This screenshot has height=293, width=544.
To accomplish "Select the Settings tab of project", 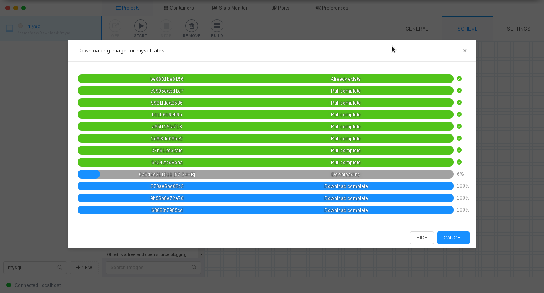I will (x=519, y=29).
